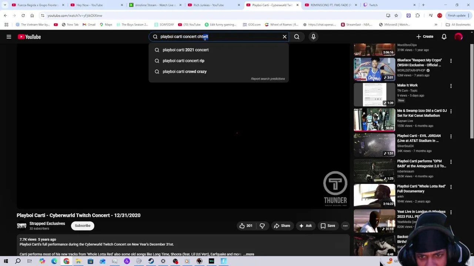Click the YouTube logo to go home

pyautogui.click(x=29, y=37)
